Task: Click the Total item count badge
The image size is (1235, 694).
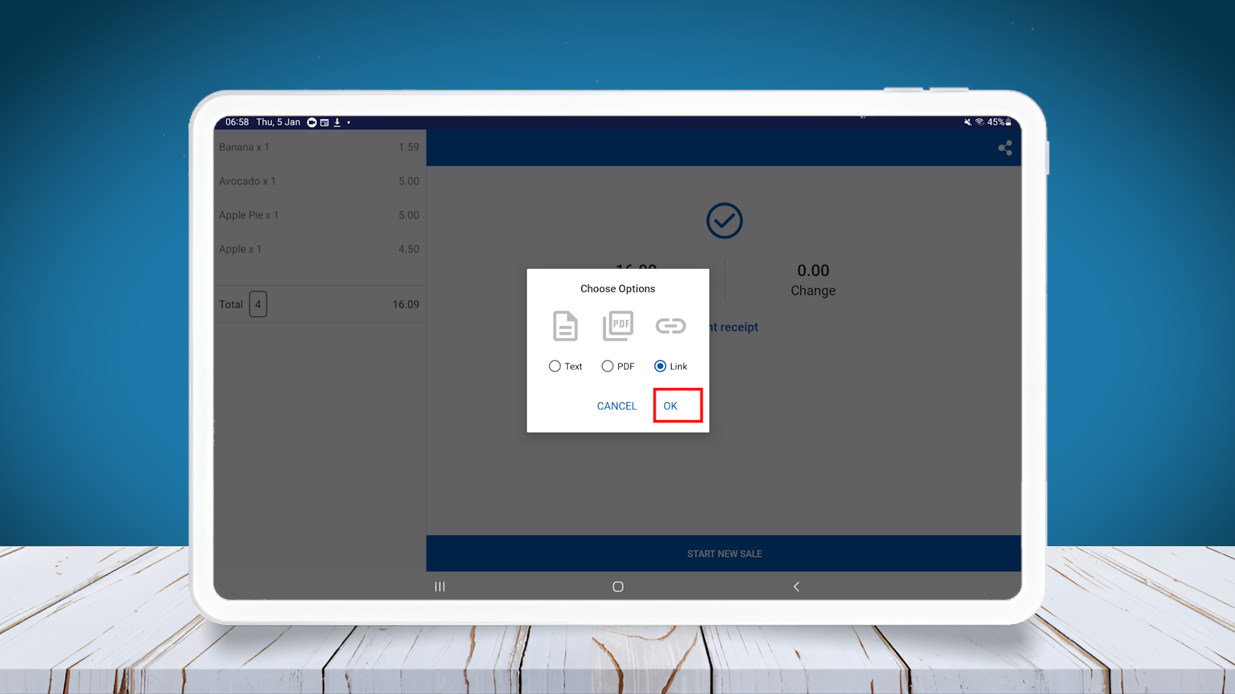Action: 258,305
